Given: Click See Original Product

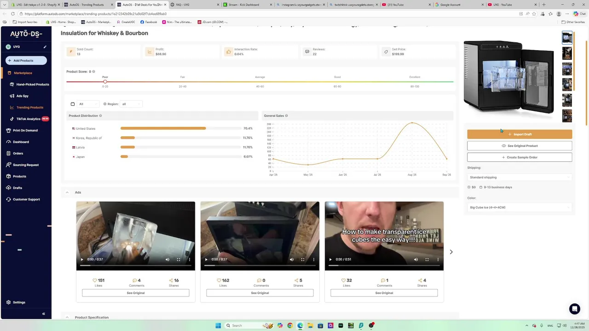Looking at the screenshot, I should coord(520,146).
